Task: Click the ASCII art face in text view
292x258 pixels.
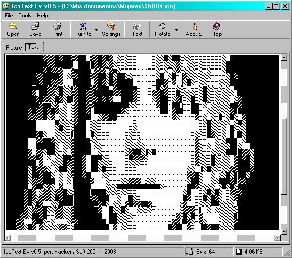Action: [142, 142]
